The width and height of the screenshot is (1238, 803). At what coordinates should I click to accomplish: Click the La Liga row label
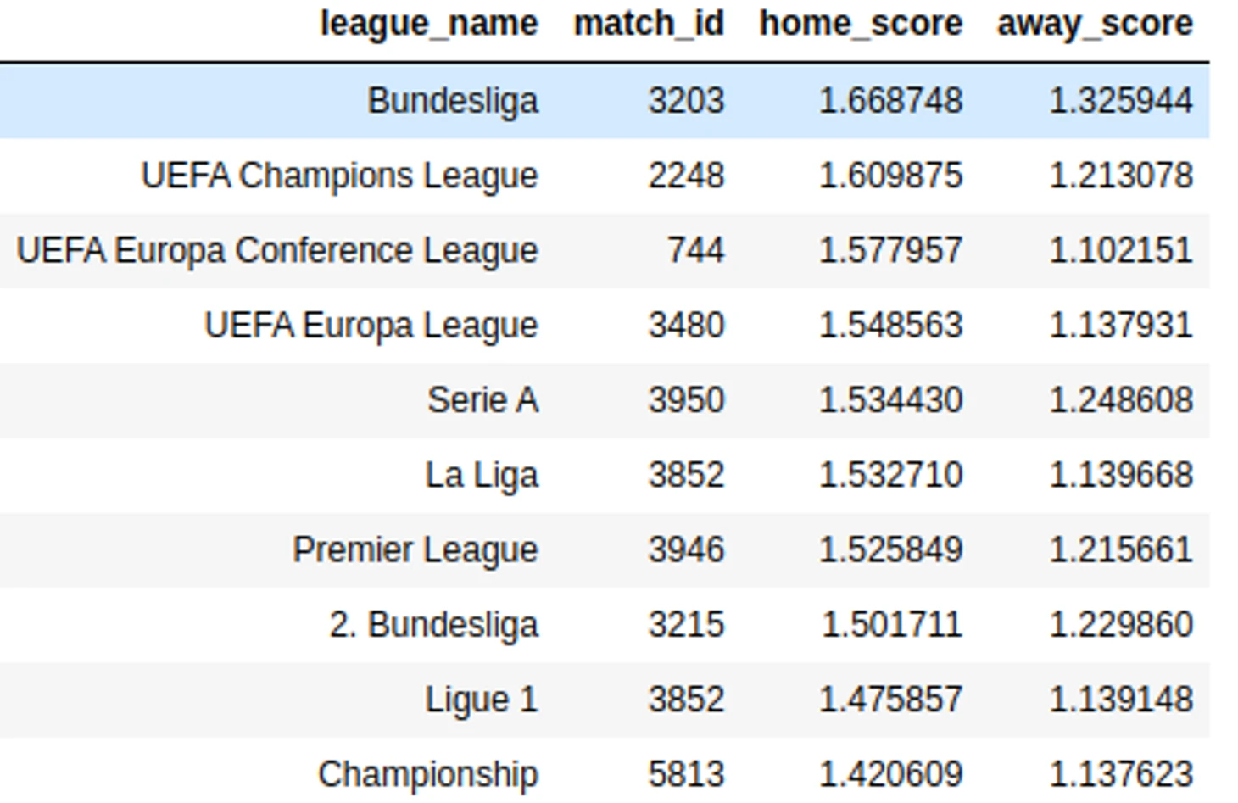pyautogui.click(x=482, y=475)
